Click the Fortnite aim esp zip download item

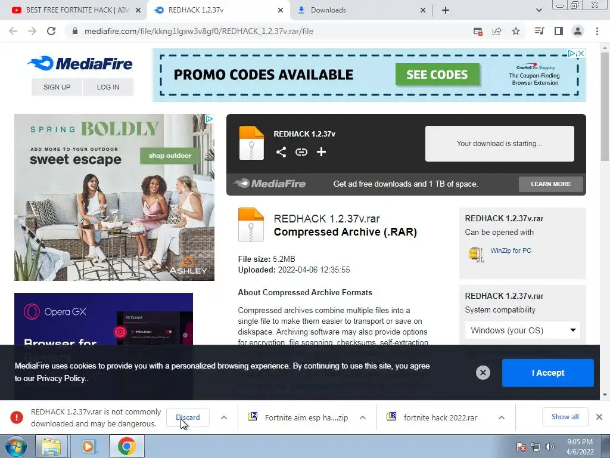[x=307, y=417]
